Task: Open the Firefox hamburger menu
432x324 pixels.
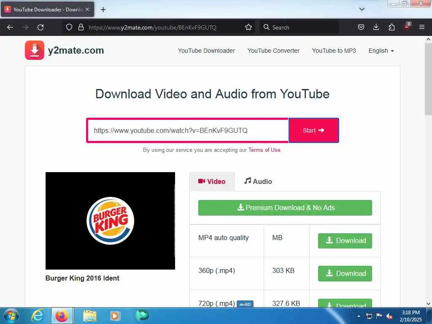Action: (421, 27)
